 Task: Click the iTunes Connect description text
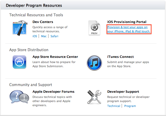pos(128,64)
